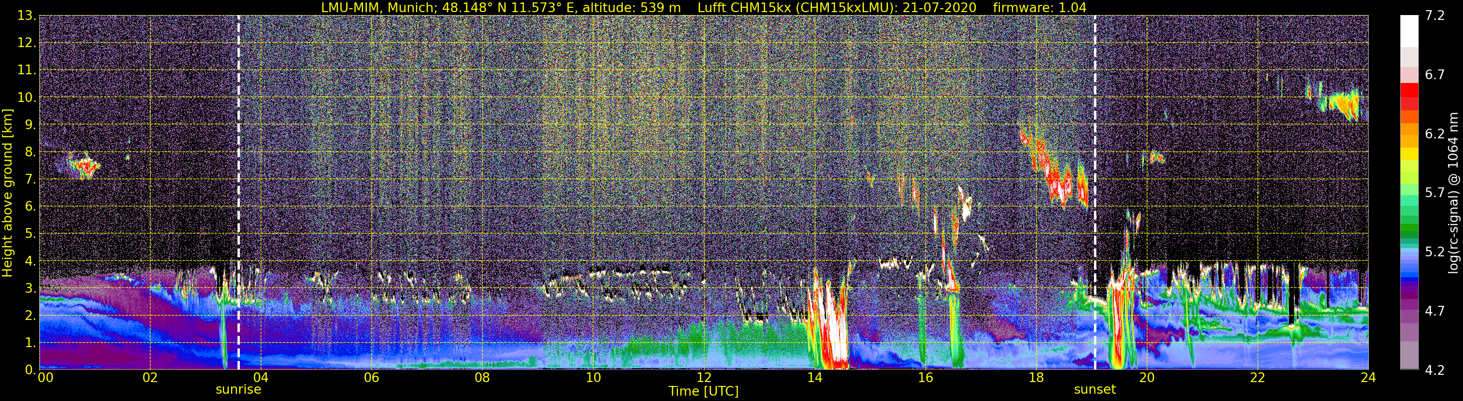Screen dimensions: 1463x401
Task: Click the '12.' height tick label
Action: tap(27, 43)
